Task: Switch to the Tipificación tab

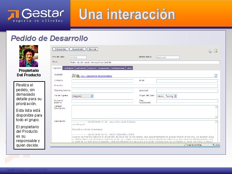Action: 69,68
